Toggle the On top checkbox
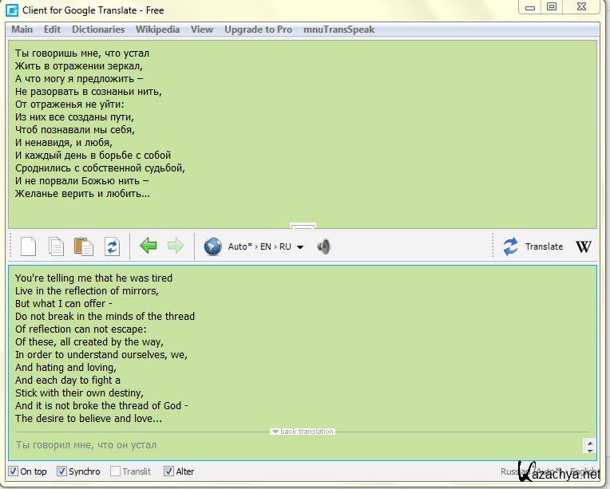The width and height of the screenshot is (610, 489). click(x=13, y=471)
